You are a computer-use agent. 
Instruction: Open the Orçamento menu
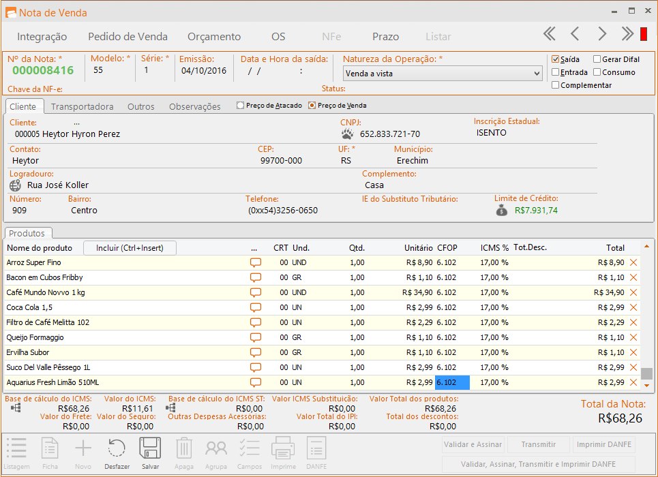(x=214, y=37)
